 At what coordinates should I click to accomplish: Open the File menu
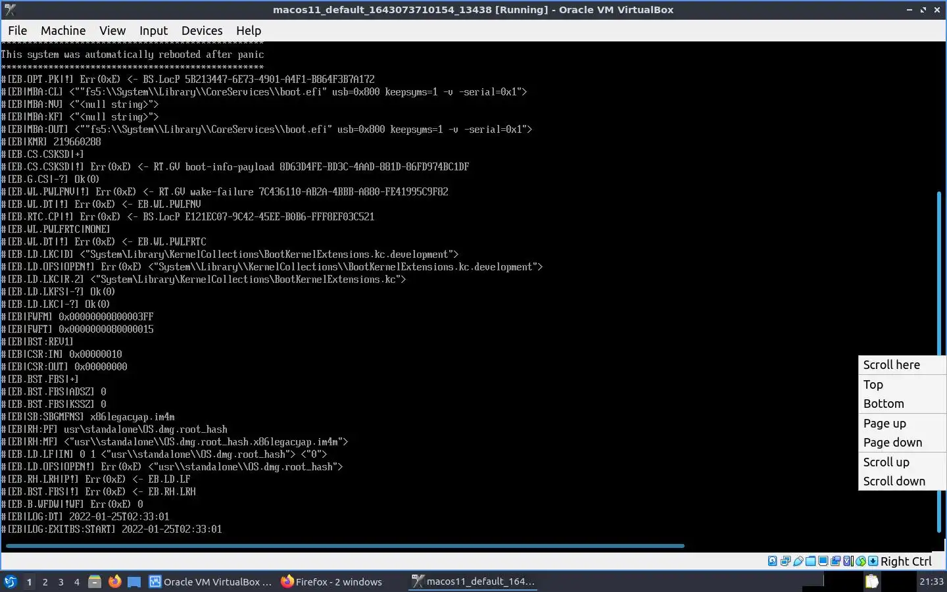[x=17, y=30]
